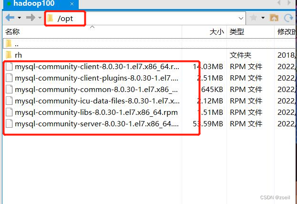Sort by the 名称 column header
The width and height of the screenshot is (297, 204).
coord(92,31)
